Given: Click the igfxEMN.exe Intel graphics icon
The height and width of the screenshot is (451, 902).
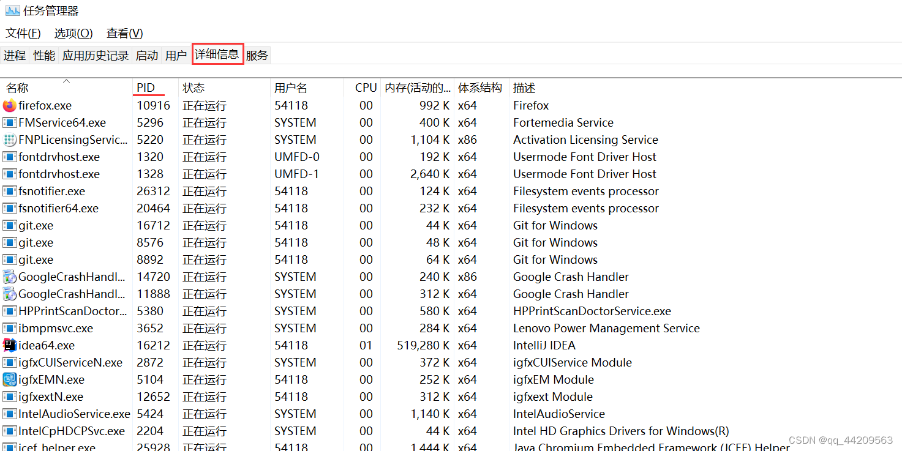Looking at the screenshot, I should tap(9, 379).
